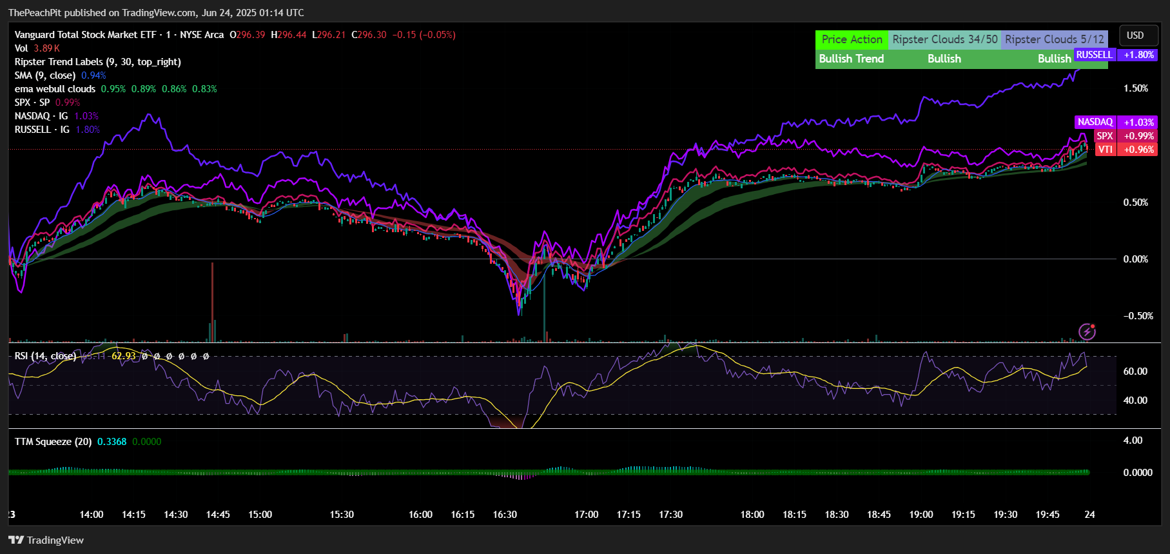Click the 15:00 time axis label
The width and height of the screenshot is (1170, 554).
[260, 515]
